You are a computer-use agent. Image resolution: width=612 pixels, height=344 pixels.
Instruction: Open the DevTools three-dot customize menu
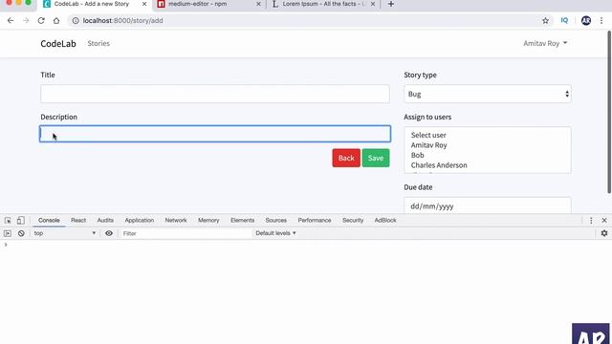pyautogui.click(x=591, y=221)
